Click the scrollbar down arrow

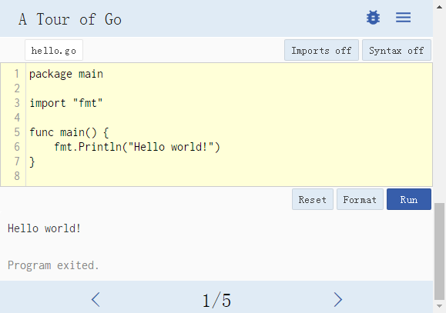(x=440, y=306)
